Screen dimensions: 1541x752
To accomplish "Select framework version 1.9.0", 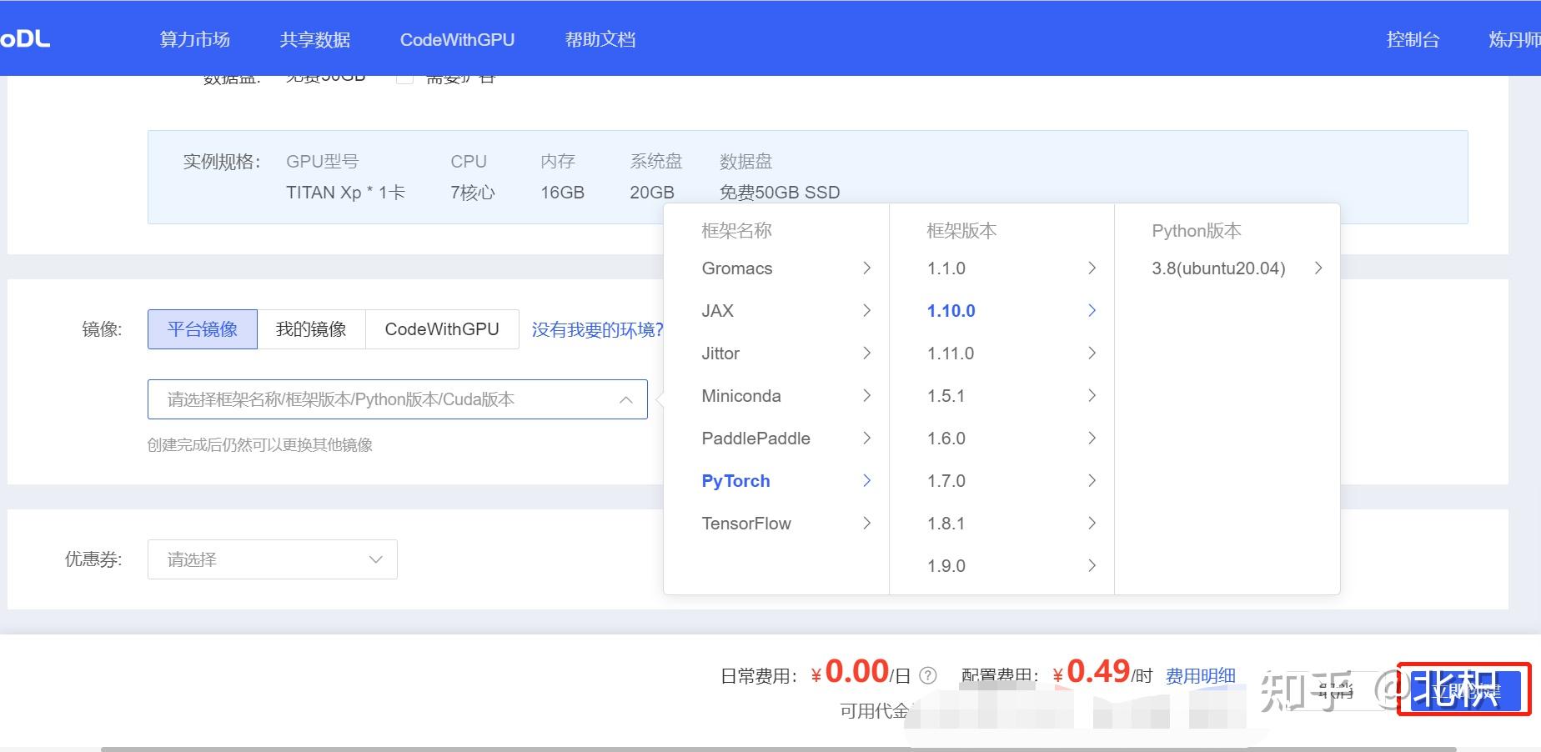I will (946, 565).
